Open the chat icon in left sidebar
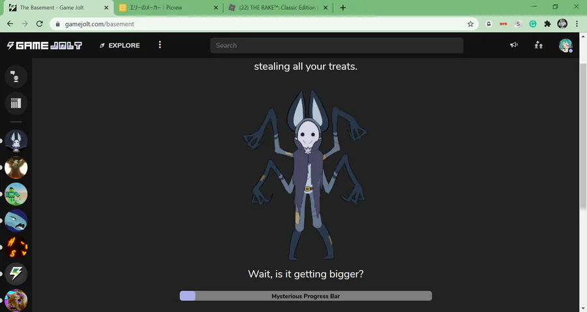 [x=16, y=77]
